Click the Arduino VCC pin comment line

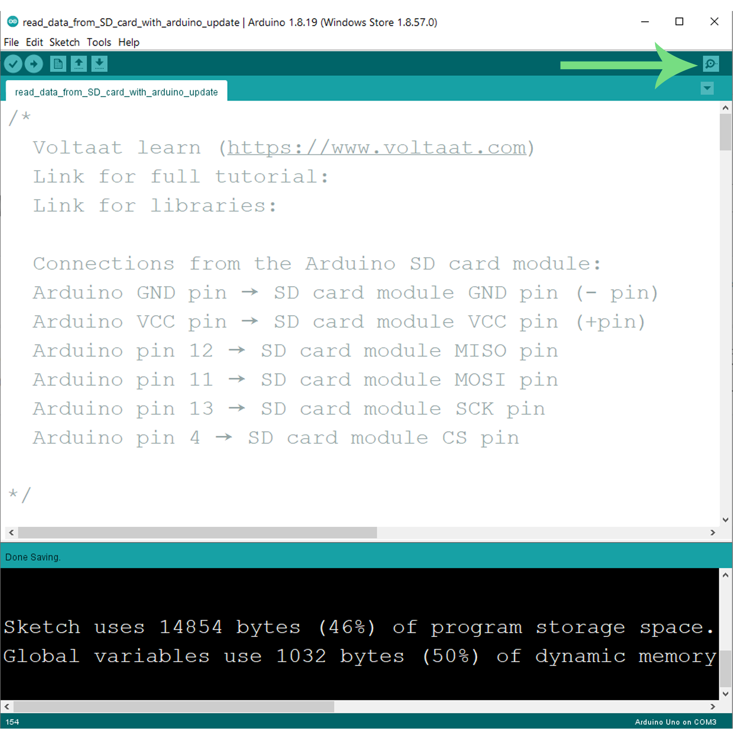pyautogui.click(x=339, y=322)
